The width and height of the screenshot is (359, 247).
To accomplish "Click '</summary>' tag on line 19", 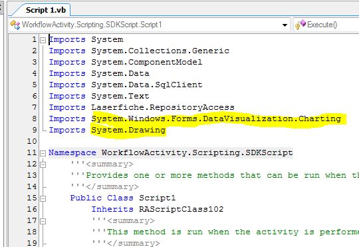I will (134, 243).
